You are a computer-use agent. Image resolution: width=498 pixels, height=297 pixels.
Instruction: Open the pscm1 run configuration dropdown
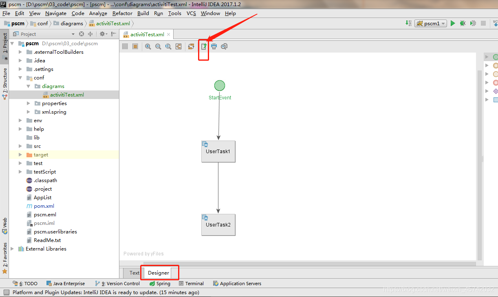[431, 24]
